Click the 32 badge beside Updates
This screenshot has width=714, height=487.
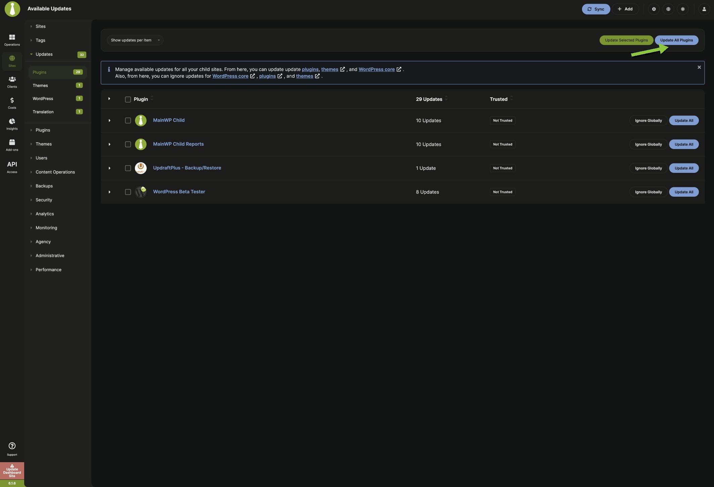[82, 55]
